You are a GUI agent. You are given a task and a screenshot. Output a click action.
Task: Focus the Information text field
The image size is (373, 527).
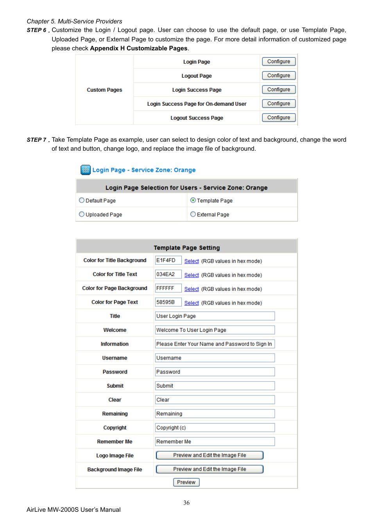point(215,344)
